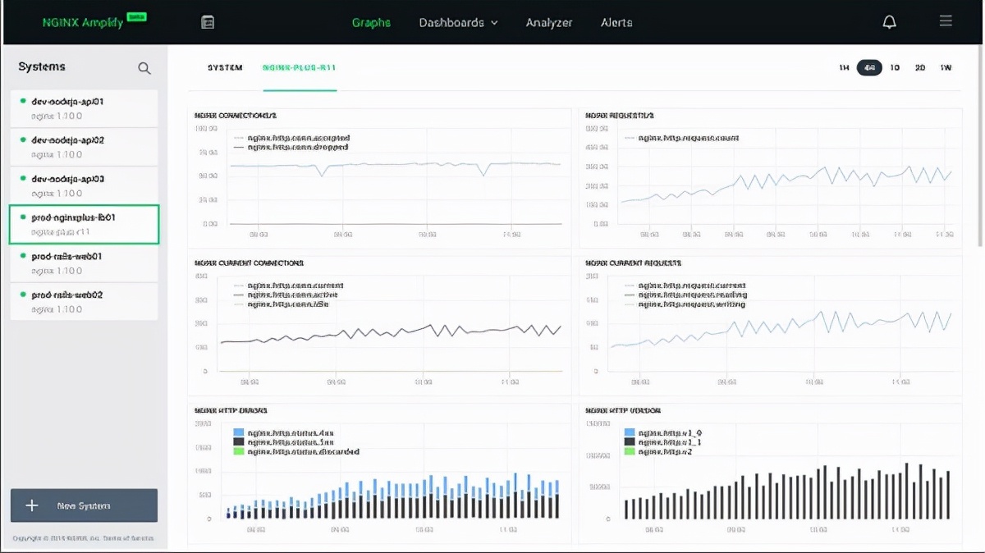Set time range to 4H
Screen dimensions: 985x553
[869, 67]
